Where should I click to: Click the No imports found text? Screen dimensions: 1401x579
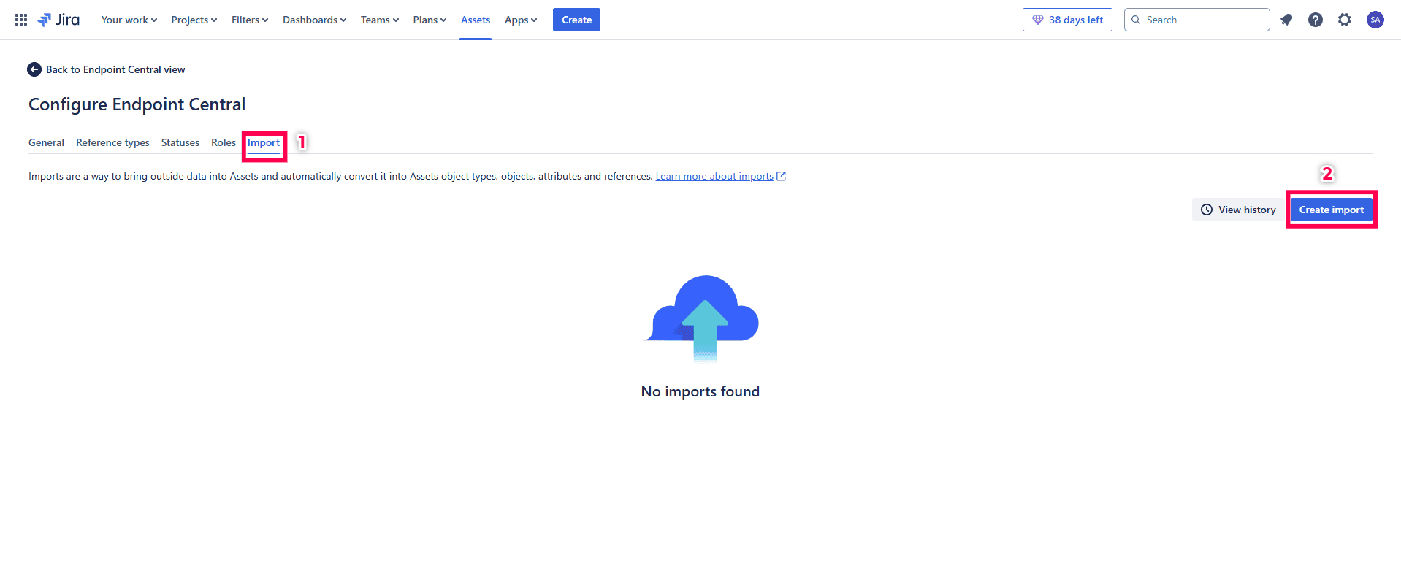pyautogui.click(x=700, y=391)
